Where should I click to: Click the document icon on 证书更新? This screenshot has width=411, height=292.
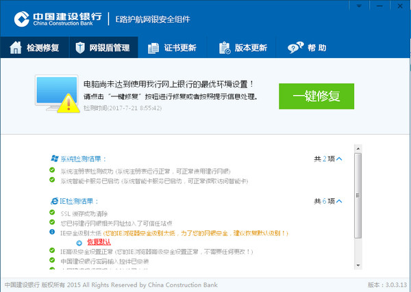click(153, 48)
